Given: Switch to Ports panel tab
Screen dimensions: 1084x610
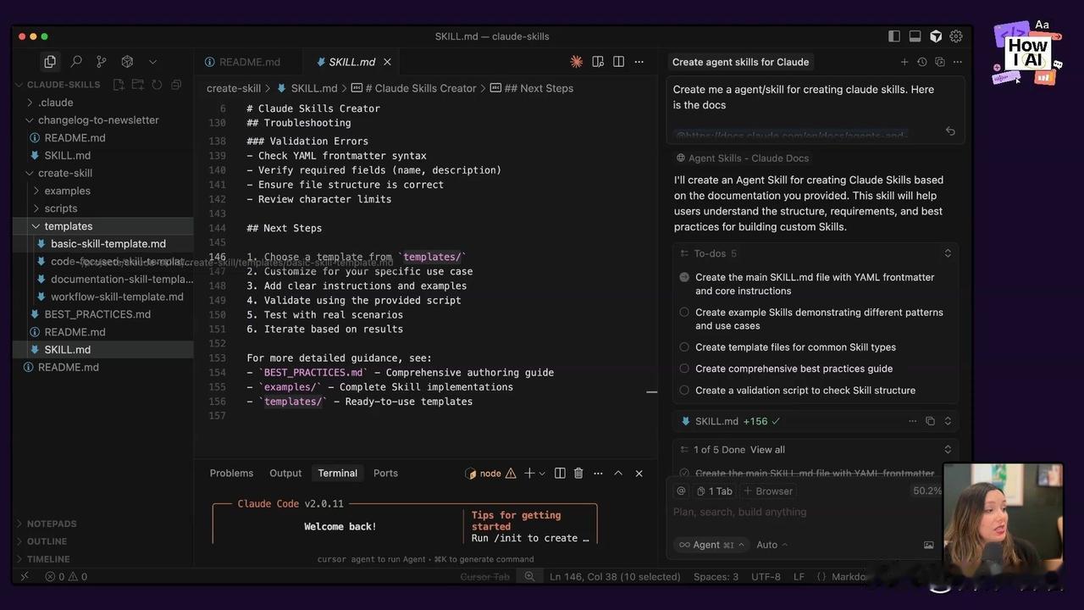Looking at the screenshot, I should click(385, 474).
